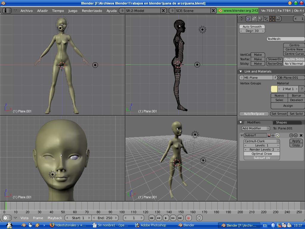
Task: Switch to the Shapes tab
Action: pos(281,123)
